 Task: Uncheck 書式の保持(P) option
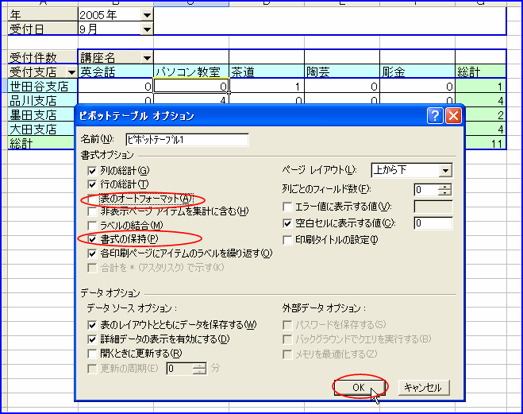coord(92,239)
